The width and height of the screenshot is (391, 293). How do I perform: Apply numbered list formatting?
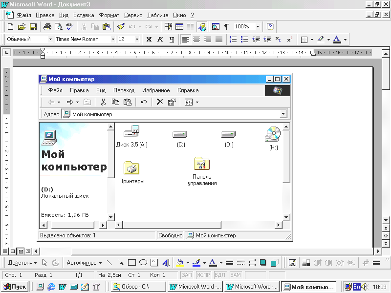(x=233, y=40)
